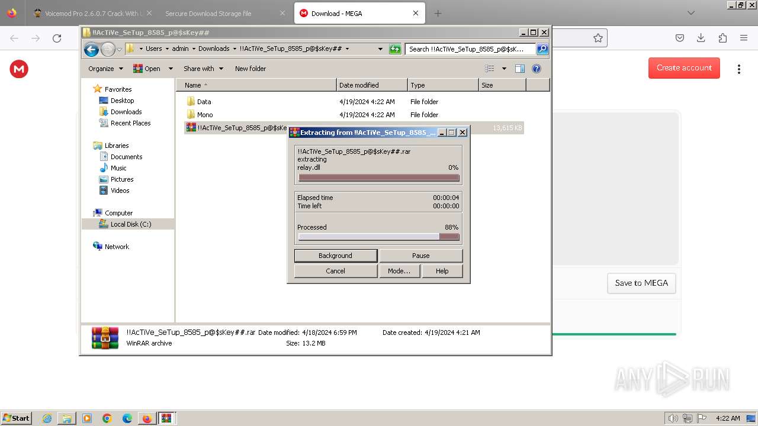Screen dimensions: 758x426
Task: Click the Mode... button
Action: [x=399, y=271]
